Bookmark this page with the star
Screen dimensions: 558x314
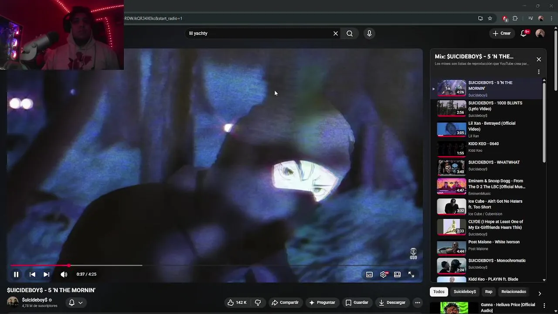490,18
